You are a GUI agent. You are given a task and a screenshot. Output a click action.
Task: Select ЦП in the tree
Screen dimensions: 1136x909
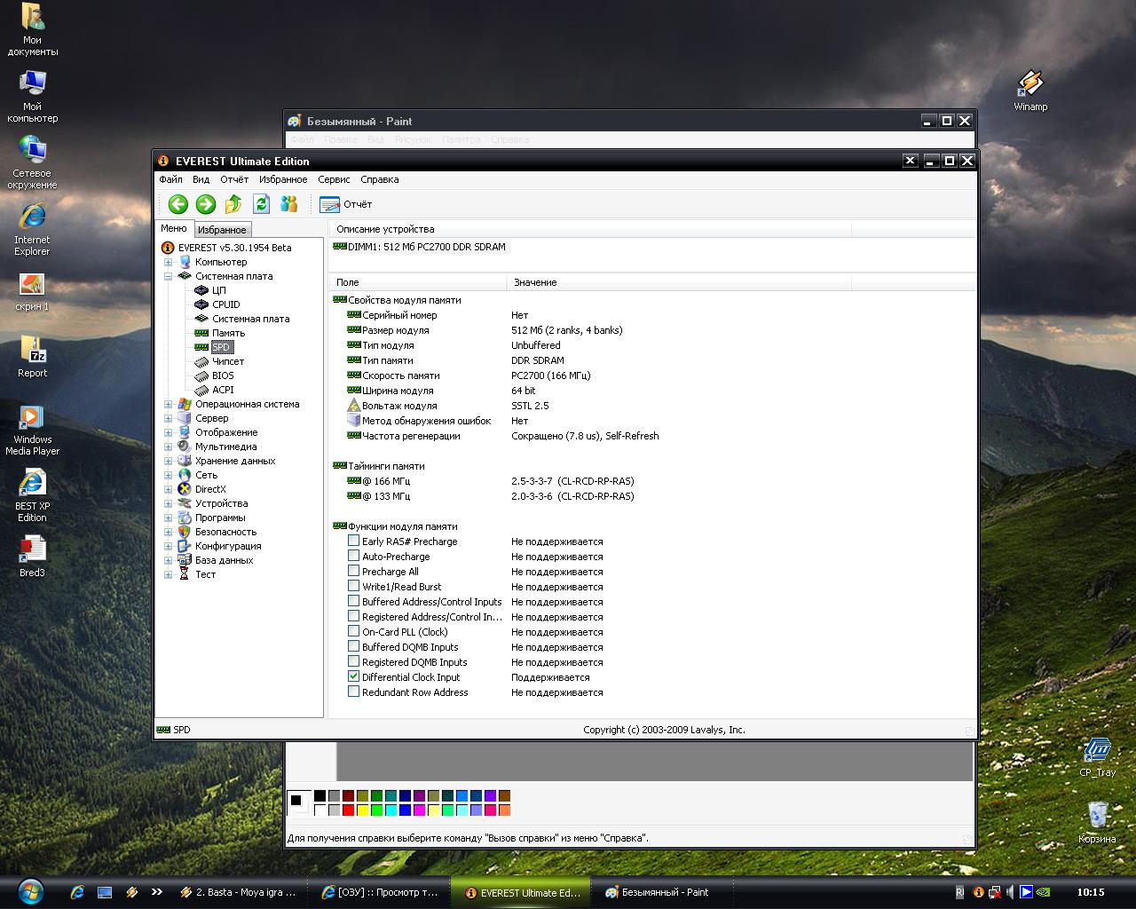coord(219,290)
